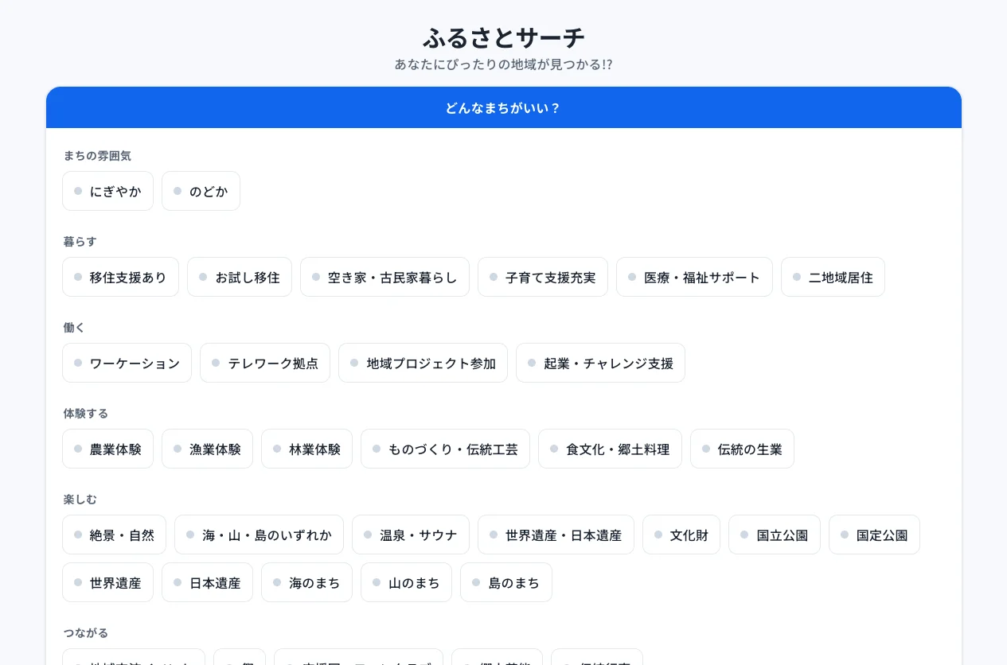Enable ものづくり・伝統工芸 filter
This screenshot has width=1007, height=665.
point(445,449)
